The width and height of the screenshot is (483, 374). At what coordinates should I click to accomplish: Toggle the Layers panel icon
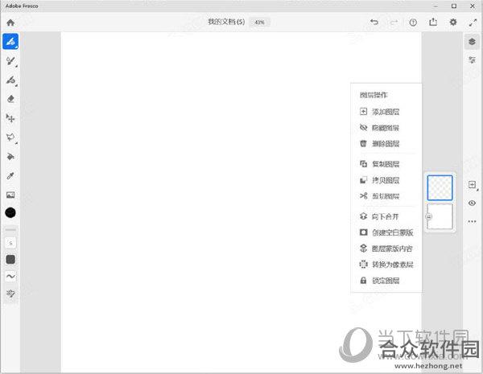point(472,42)
